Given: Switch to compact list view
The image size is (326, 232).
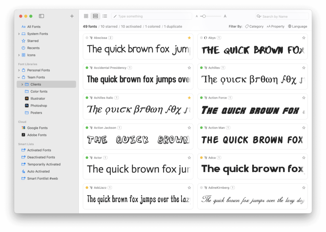Looking at the screenshot, I should 104,16.
